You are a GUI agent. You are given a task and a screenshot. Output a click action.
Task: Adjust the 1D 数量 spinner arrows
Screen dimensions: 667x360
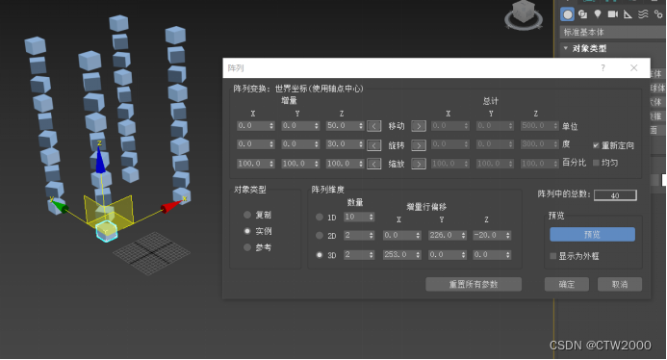point(372,217)
